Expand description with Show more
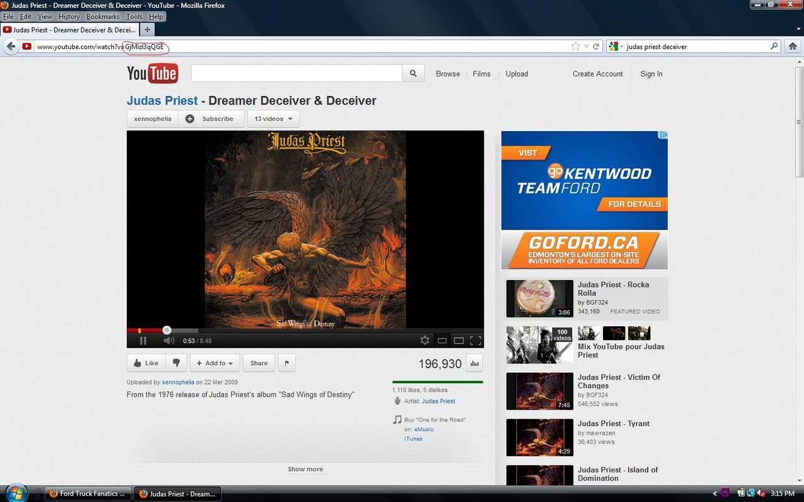This screenshot has height=502, width=804. (305, 469)
